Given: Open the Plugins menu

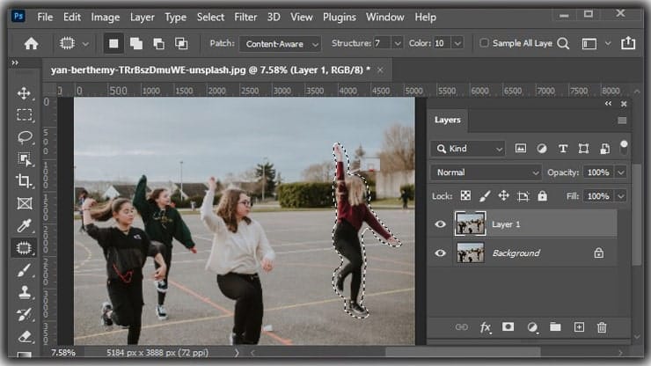Looking at the screenshot, I should [x=340, y=17].
